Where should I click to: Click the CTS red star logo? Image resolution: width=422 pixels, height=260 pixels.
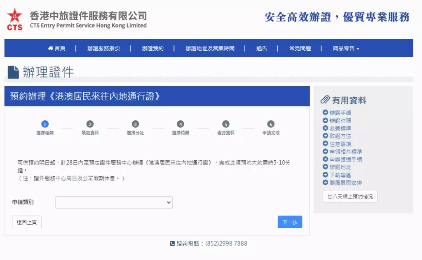tap(14, 19)
